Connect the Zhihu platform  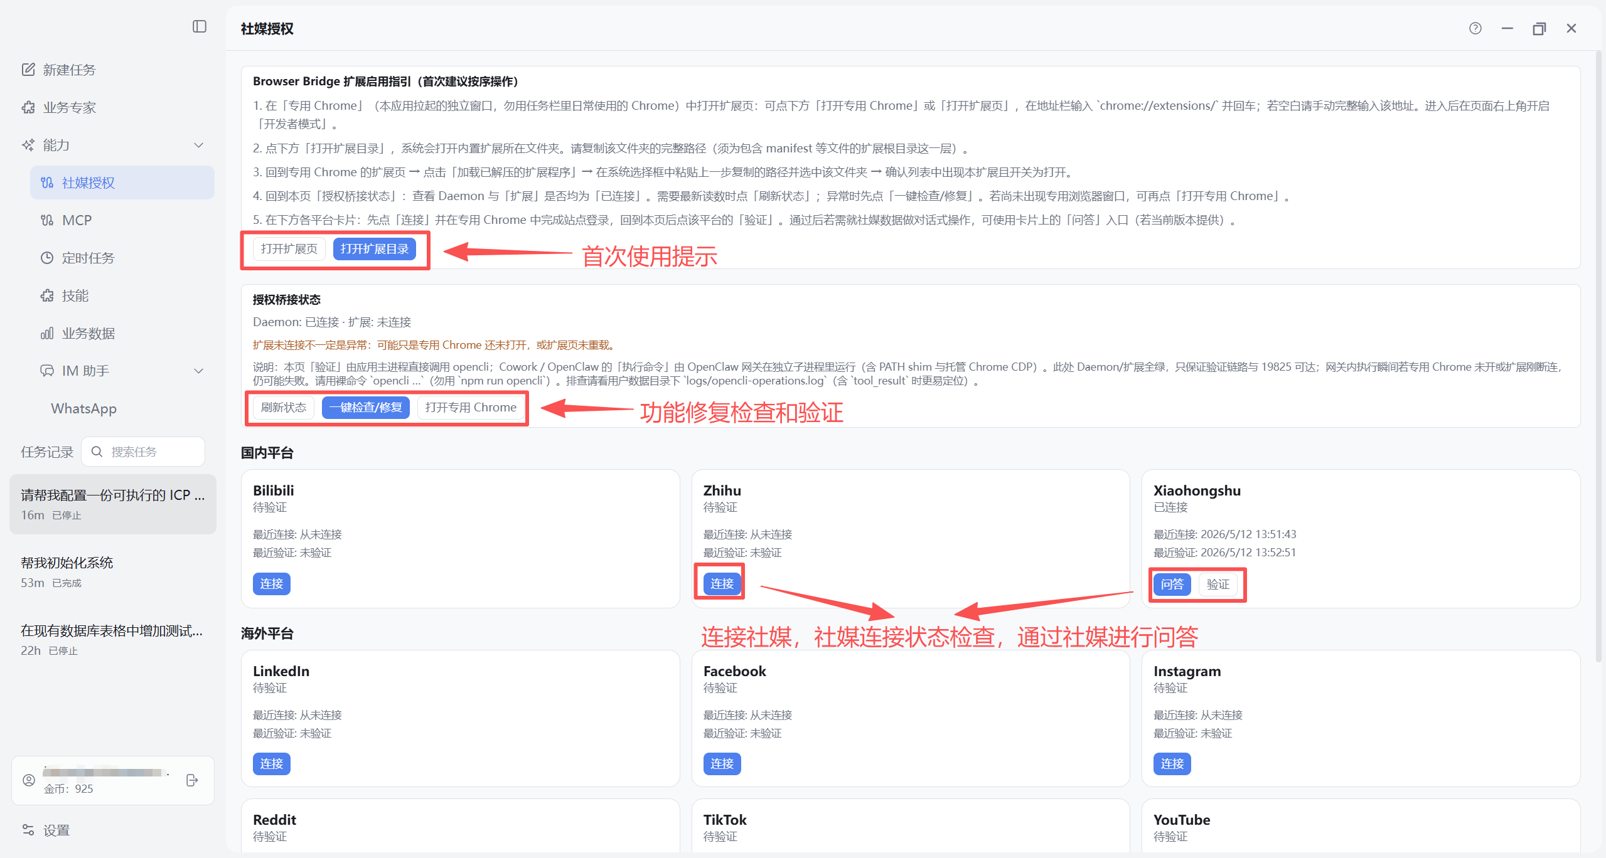point(722,584)
